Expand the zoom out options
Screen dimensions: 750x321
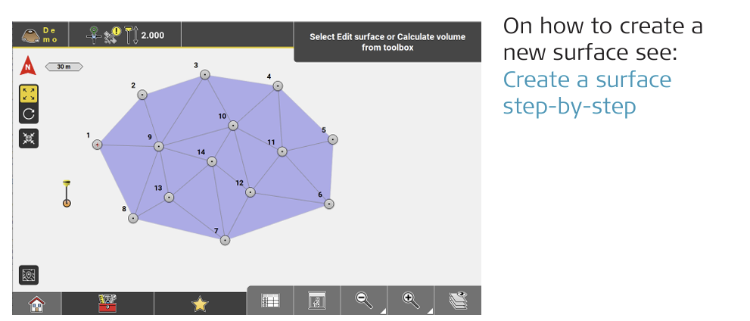[x=364, y=301]
